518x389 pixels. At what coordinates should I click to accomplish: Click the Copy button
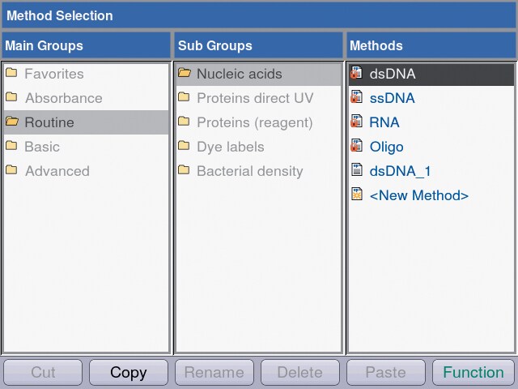(x=129, y=373)
